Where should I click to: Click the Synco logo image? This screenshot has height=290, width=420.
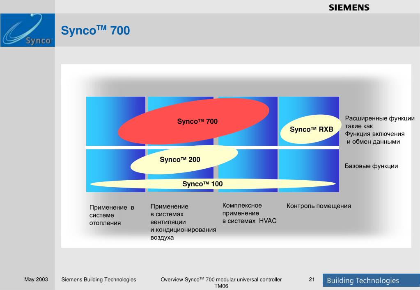28,30
